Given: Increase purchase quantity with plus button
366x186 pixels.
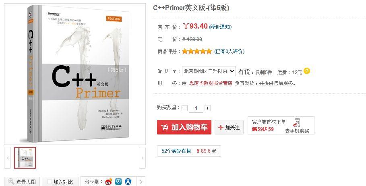Looking at the screenshot, I should (207, 108).
